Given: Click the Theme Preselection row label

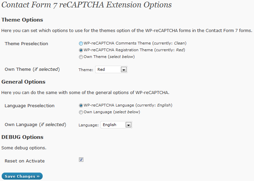Looking at the screenshot, I should click(26, 44).
